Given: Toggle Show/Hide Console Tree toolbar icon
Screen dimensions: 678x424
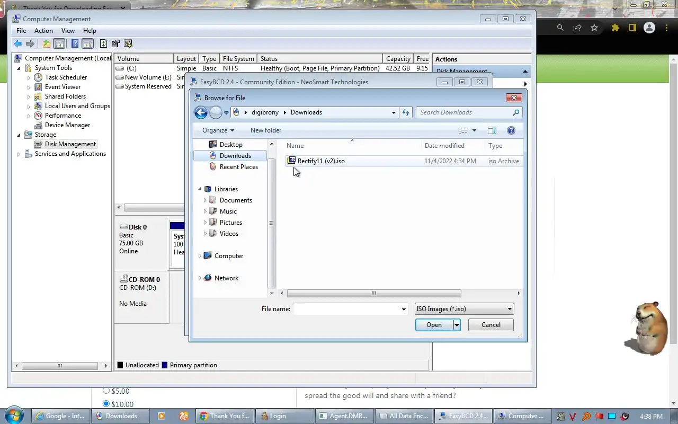Looking at the screenshot, I should [x=59, y=44].
